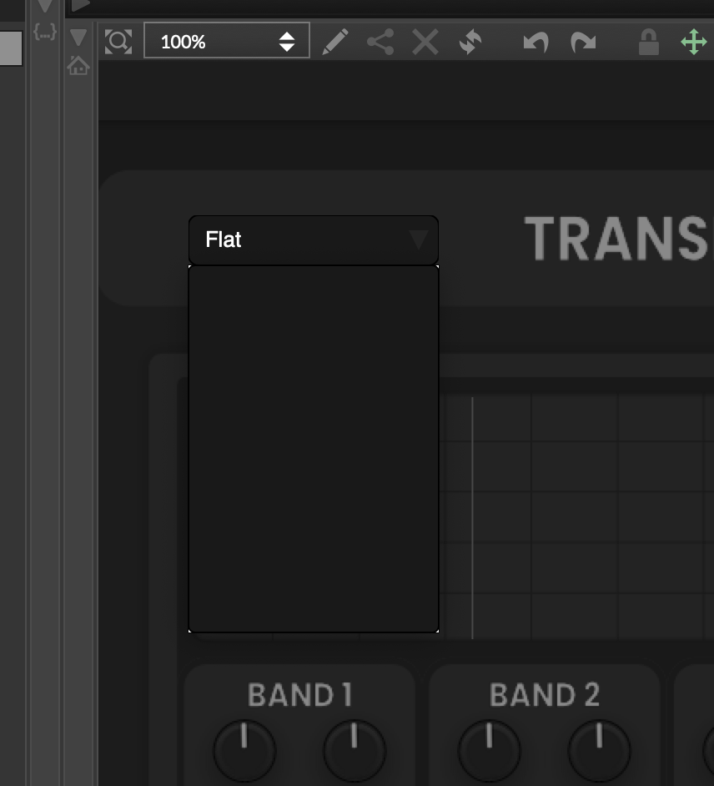The image size is (714, 786).
Task: Click the down triangle above home icon
Action: pyautogui.click(x=78, y=37)
